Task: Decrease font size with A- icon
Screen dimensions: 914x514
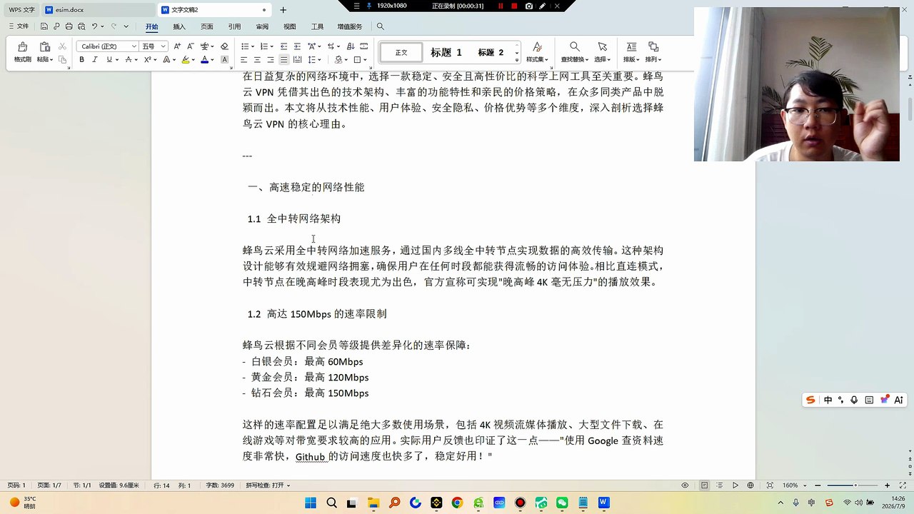Action: click(x=191, y=46)
